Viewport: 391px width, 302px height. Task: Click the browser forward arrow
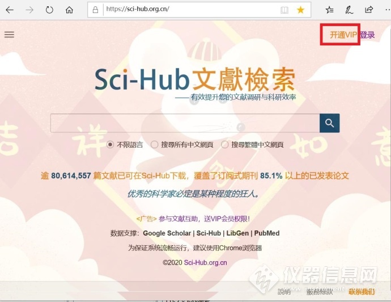pyautogui.click(x=29, y=10)
